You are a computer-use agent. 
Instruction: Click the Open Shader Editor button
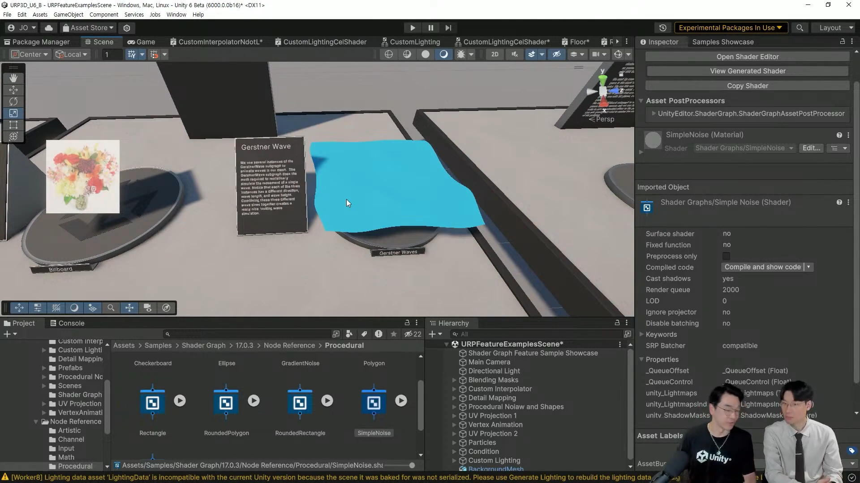747,57
